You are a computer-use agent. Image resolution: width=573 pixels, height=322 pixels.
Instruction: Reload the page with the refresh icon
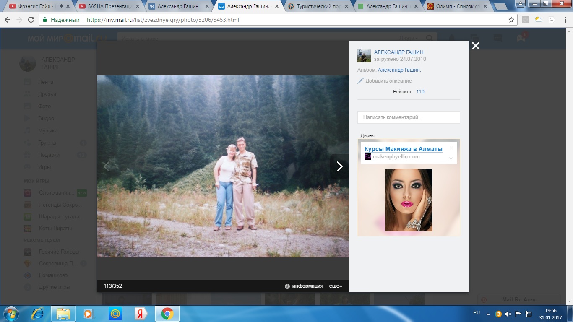(31, 20)
